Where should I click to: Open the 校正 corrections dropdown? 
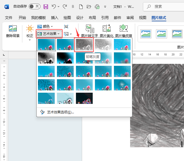(x=30, y=33)
